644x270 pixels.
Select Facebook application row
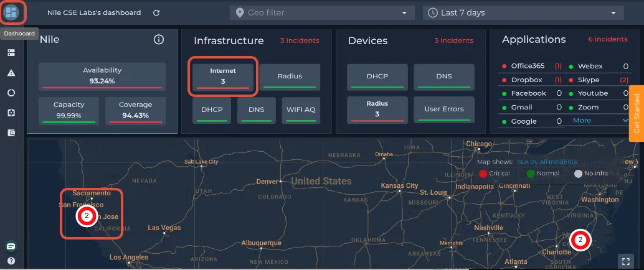click(x=531, y=93)
